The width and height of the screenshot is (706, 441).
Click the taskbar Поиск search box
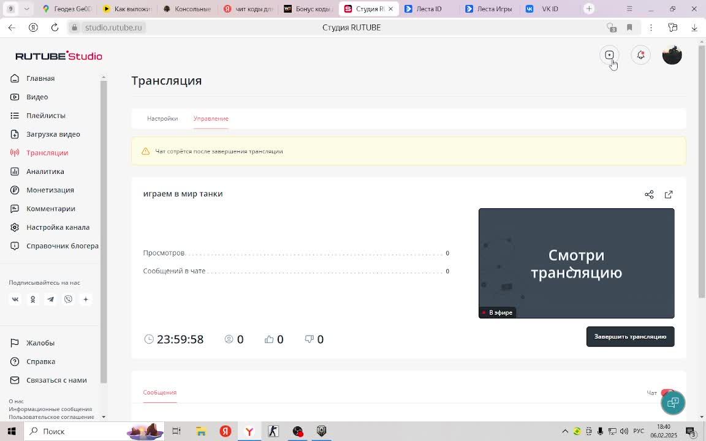pos(94,431)
